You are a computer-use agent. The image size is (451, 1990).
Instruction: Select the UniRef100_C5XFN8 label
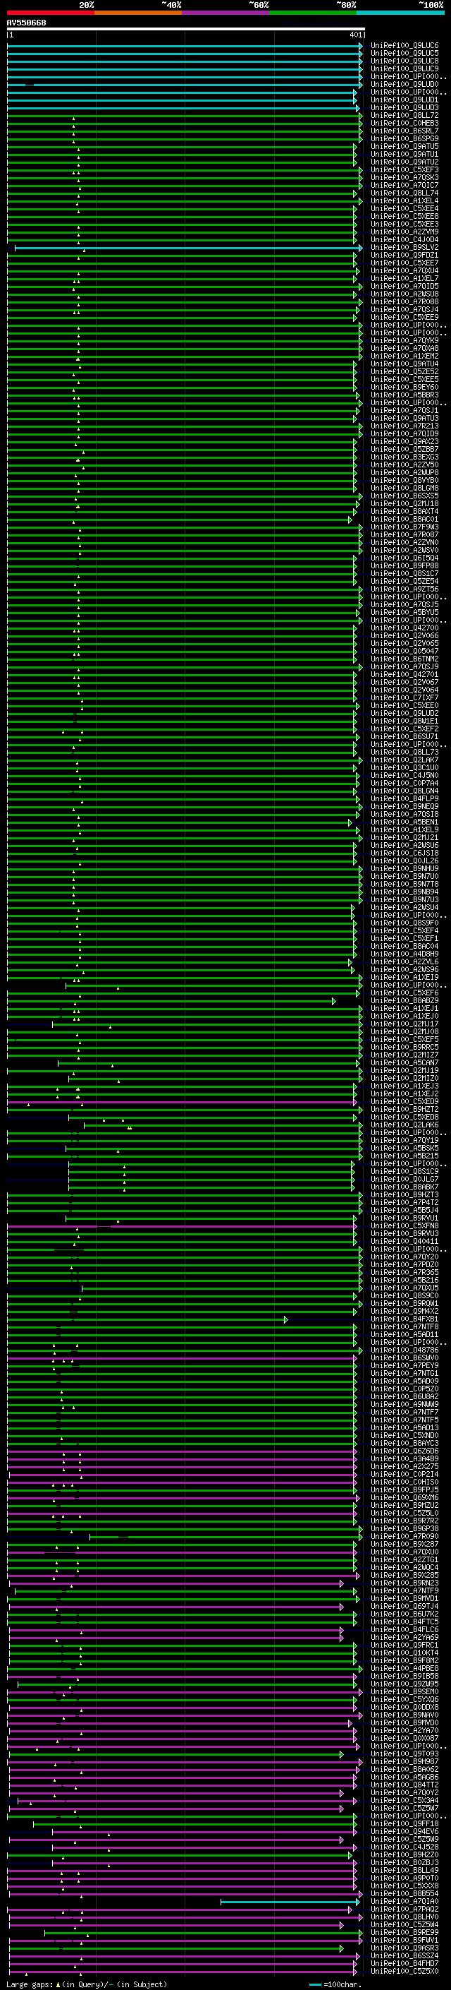[404, 1226]
